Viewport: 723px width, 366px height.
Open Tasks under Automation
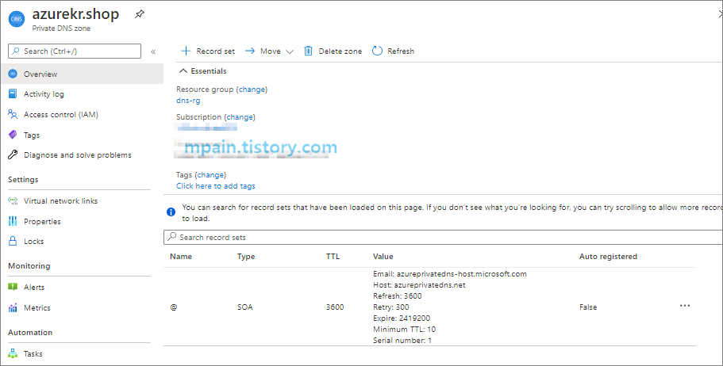coord(33,353)
